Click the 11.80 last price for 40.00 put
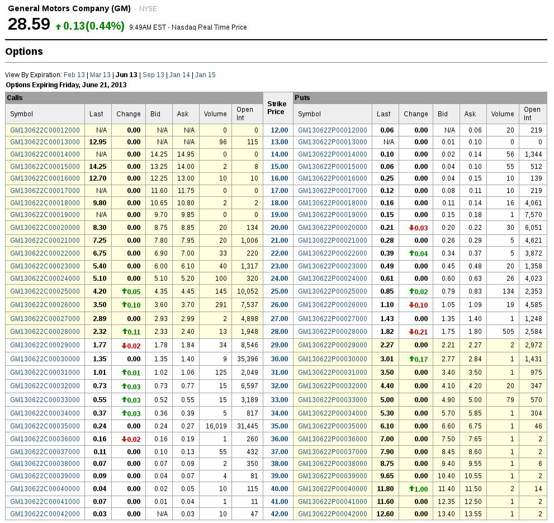554x523 pixels. 385,489
